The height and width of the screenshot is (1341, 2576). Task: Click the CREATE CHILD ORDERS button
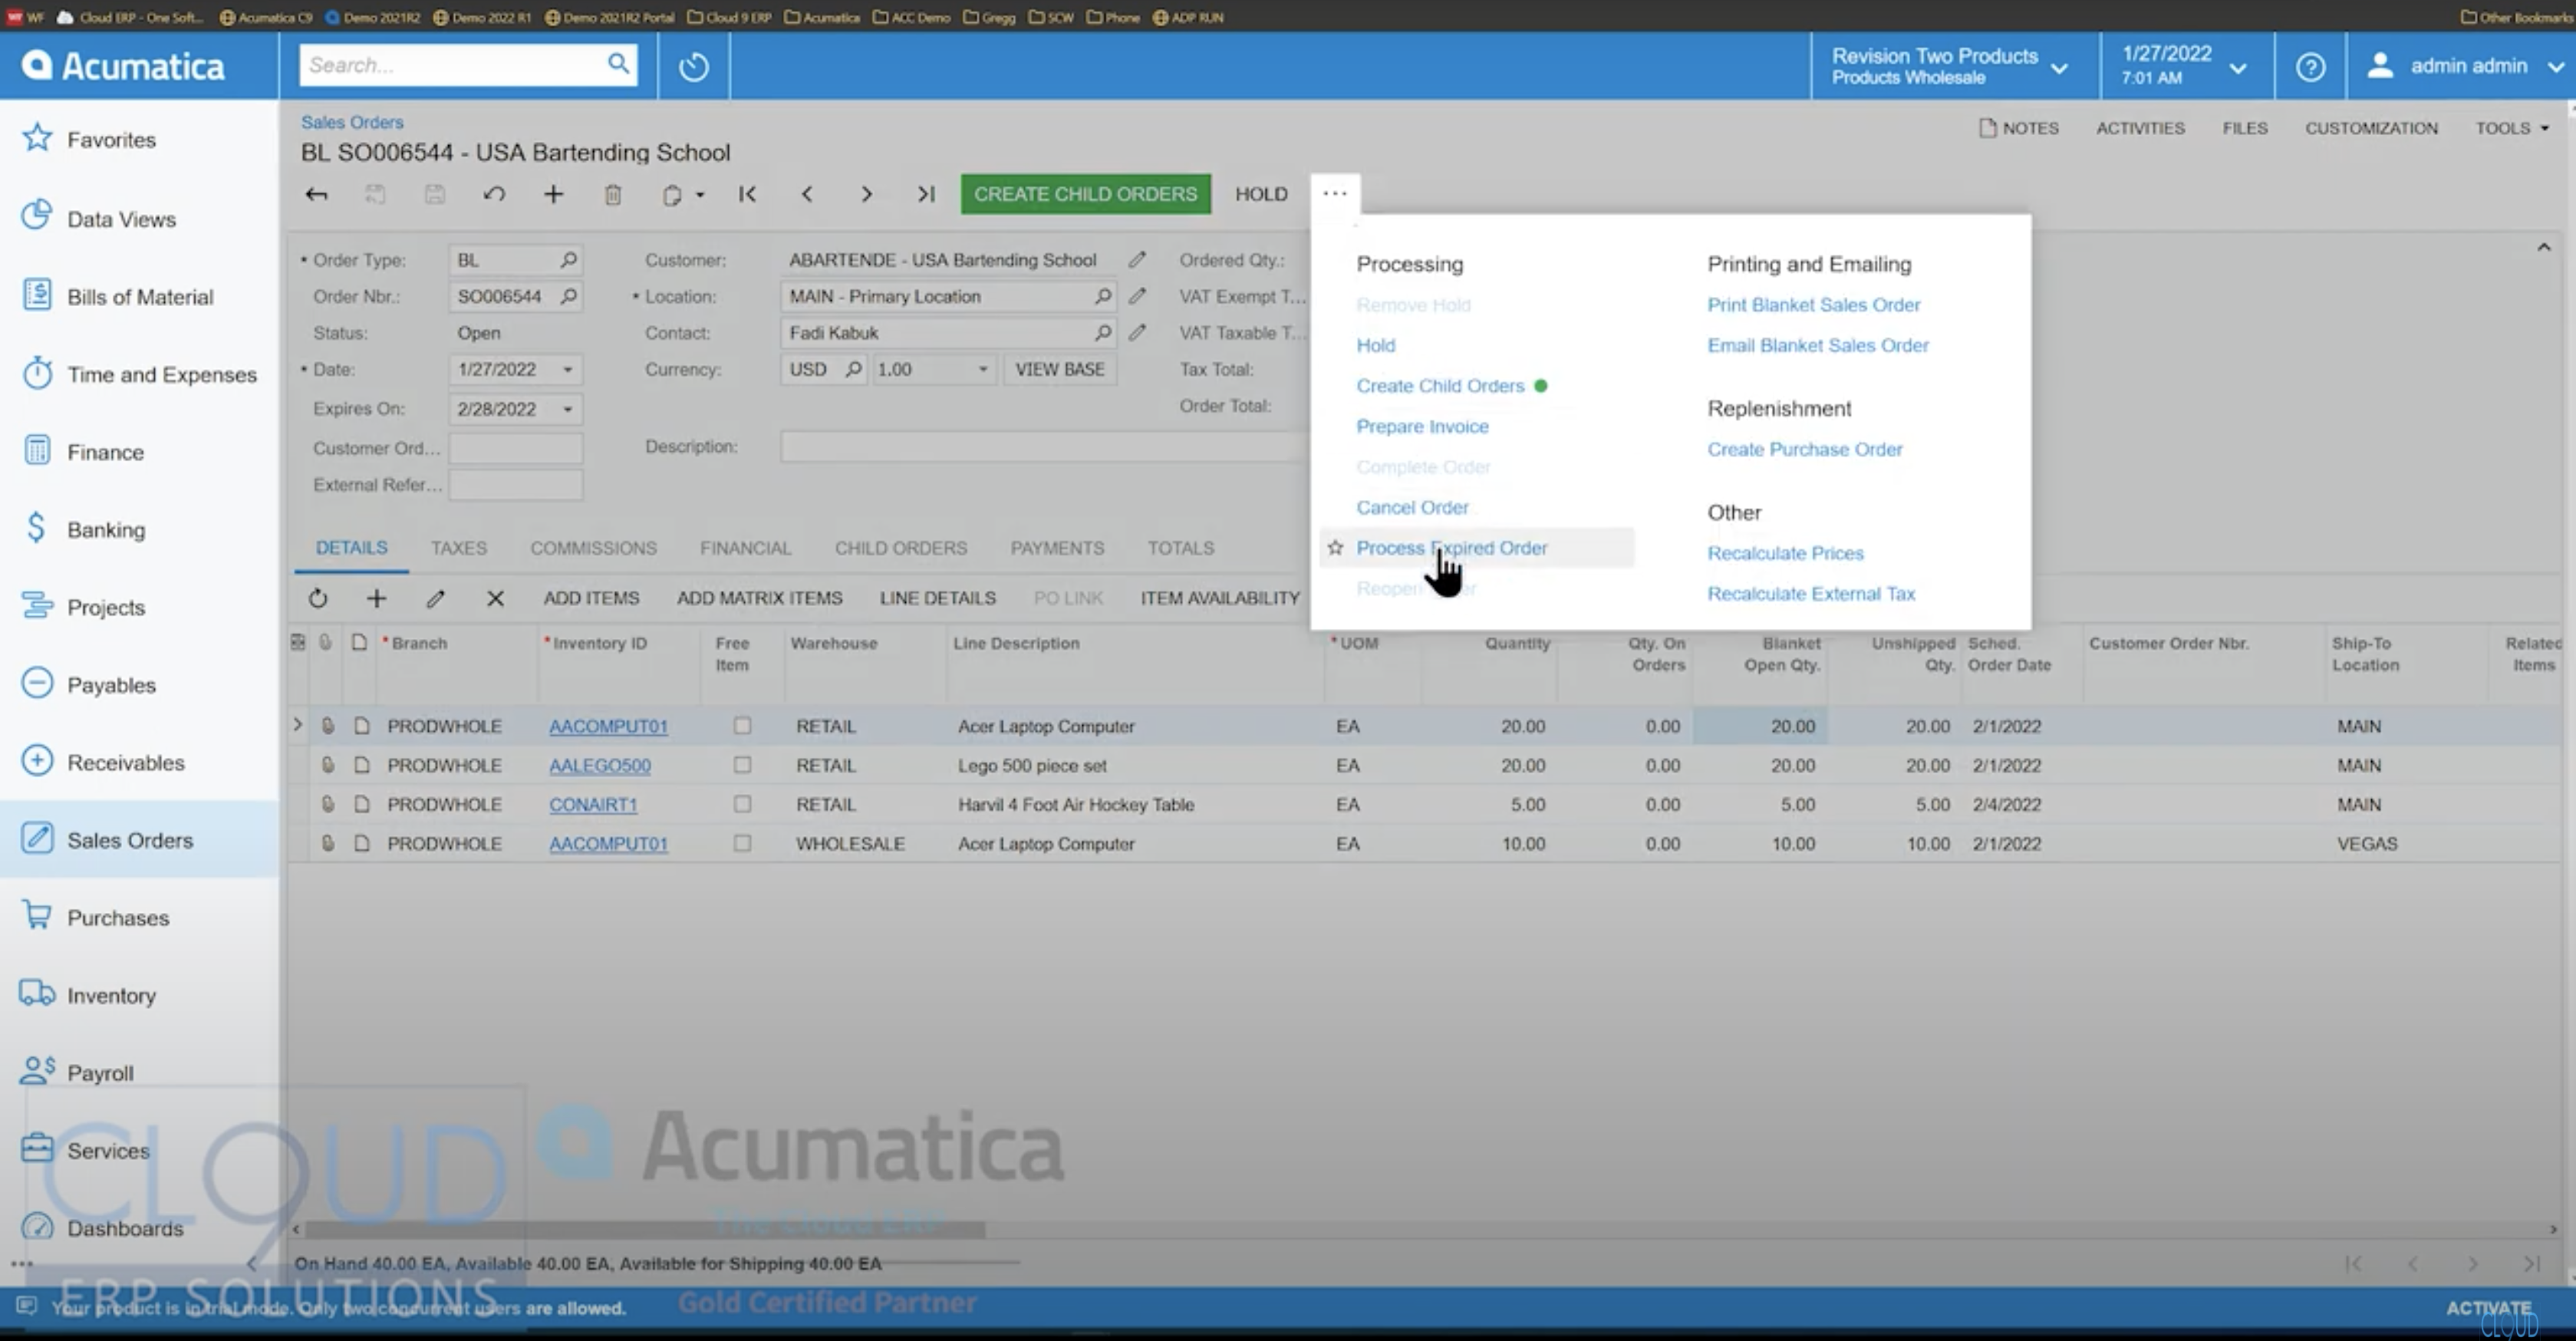point(1084,194)
